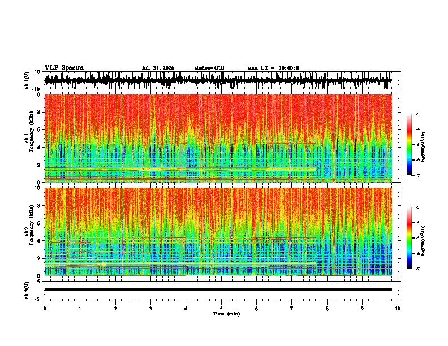Click the "ch.1(V)" waveform axis label

coord(27,80)
